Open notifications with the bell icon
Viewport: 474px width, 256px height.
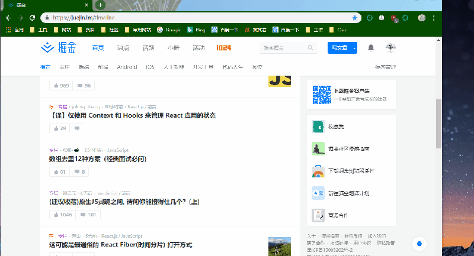click(371, 48)
